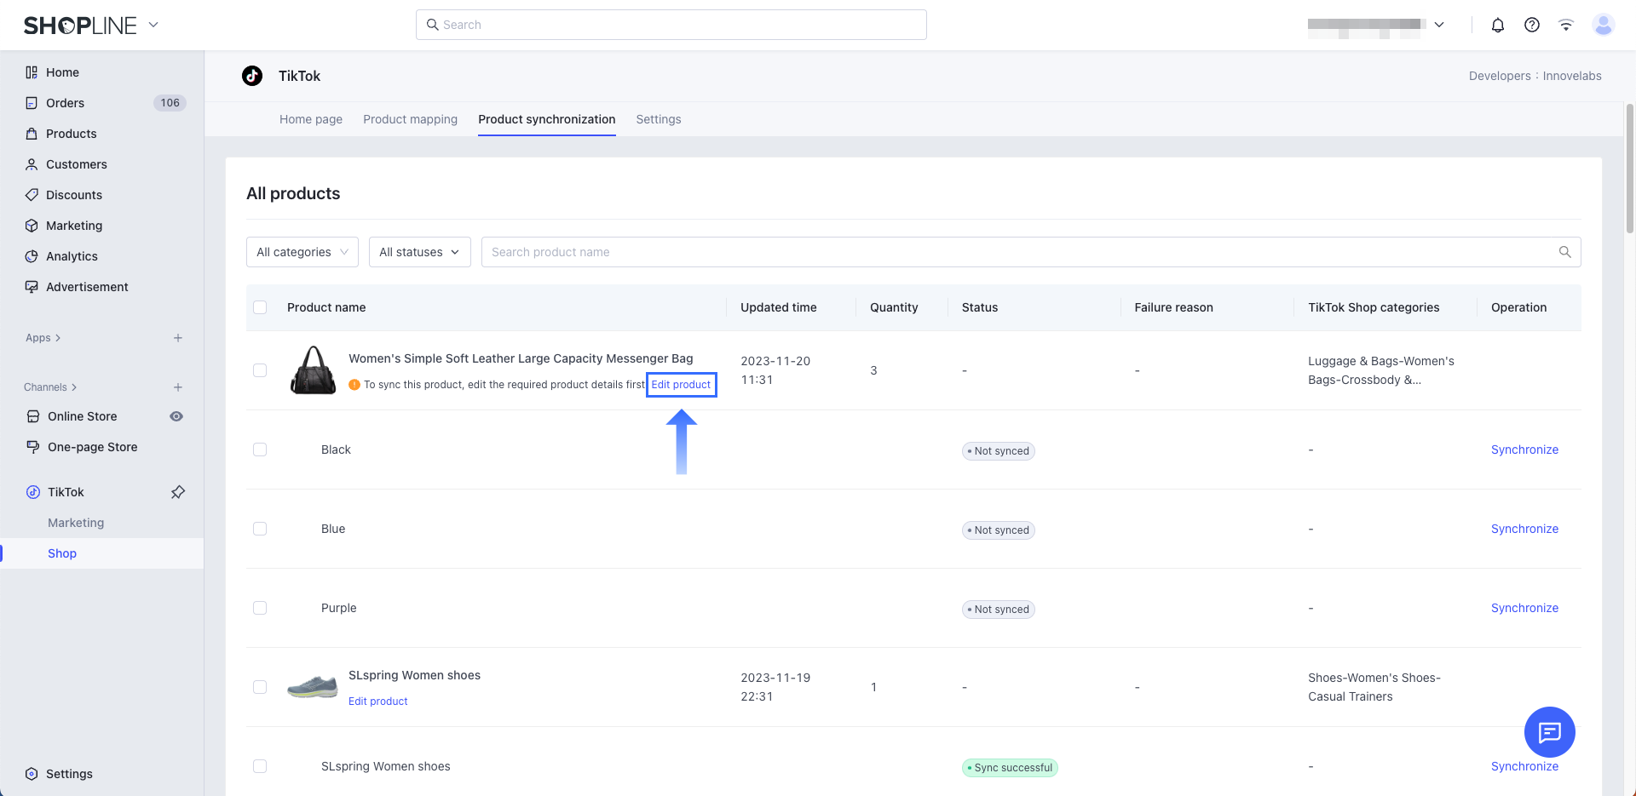Click the search magnifier in product search
Viewport: 1636px width, 796px height.
coord(1564,252)
